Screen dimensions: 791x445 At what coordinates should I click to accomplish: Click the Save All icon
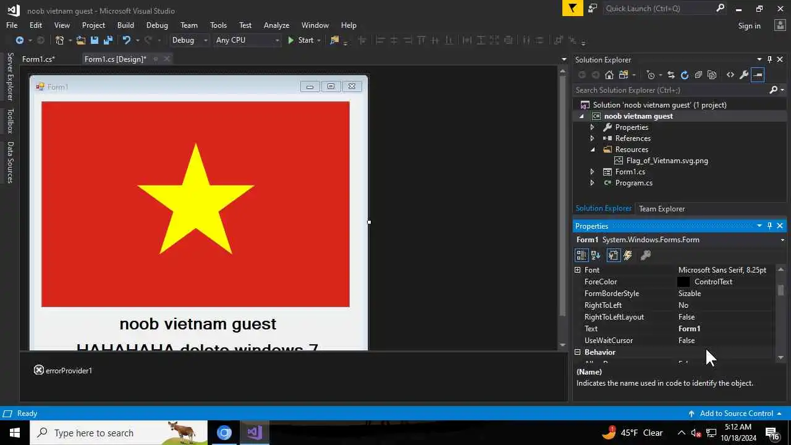[x=108, y=40]
